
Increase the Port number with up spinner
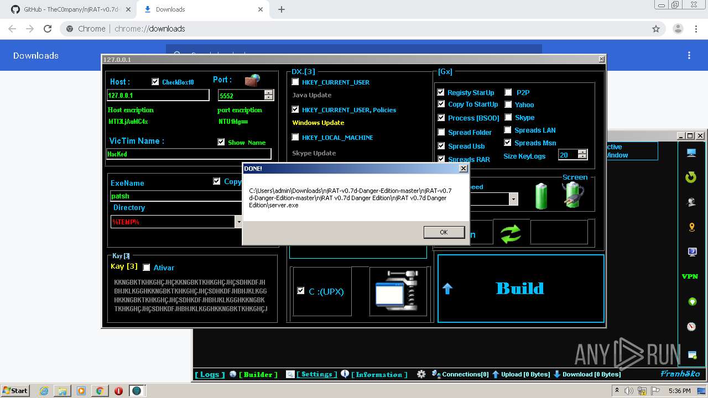269,92
